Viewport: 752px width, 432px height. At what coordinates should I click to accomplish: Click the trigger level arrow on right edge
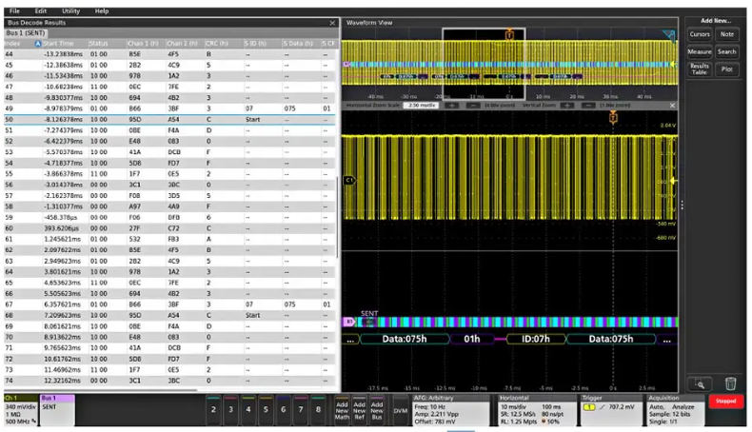pos(673,181)
